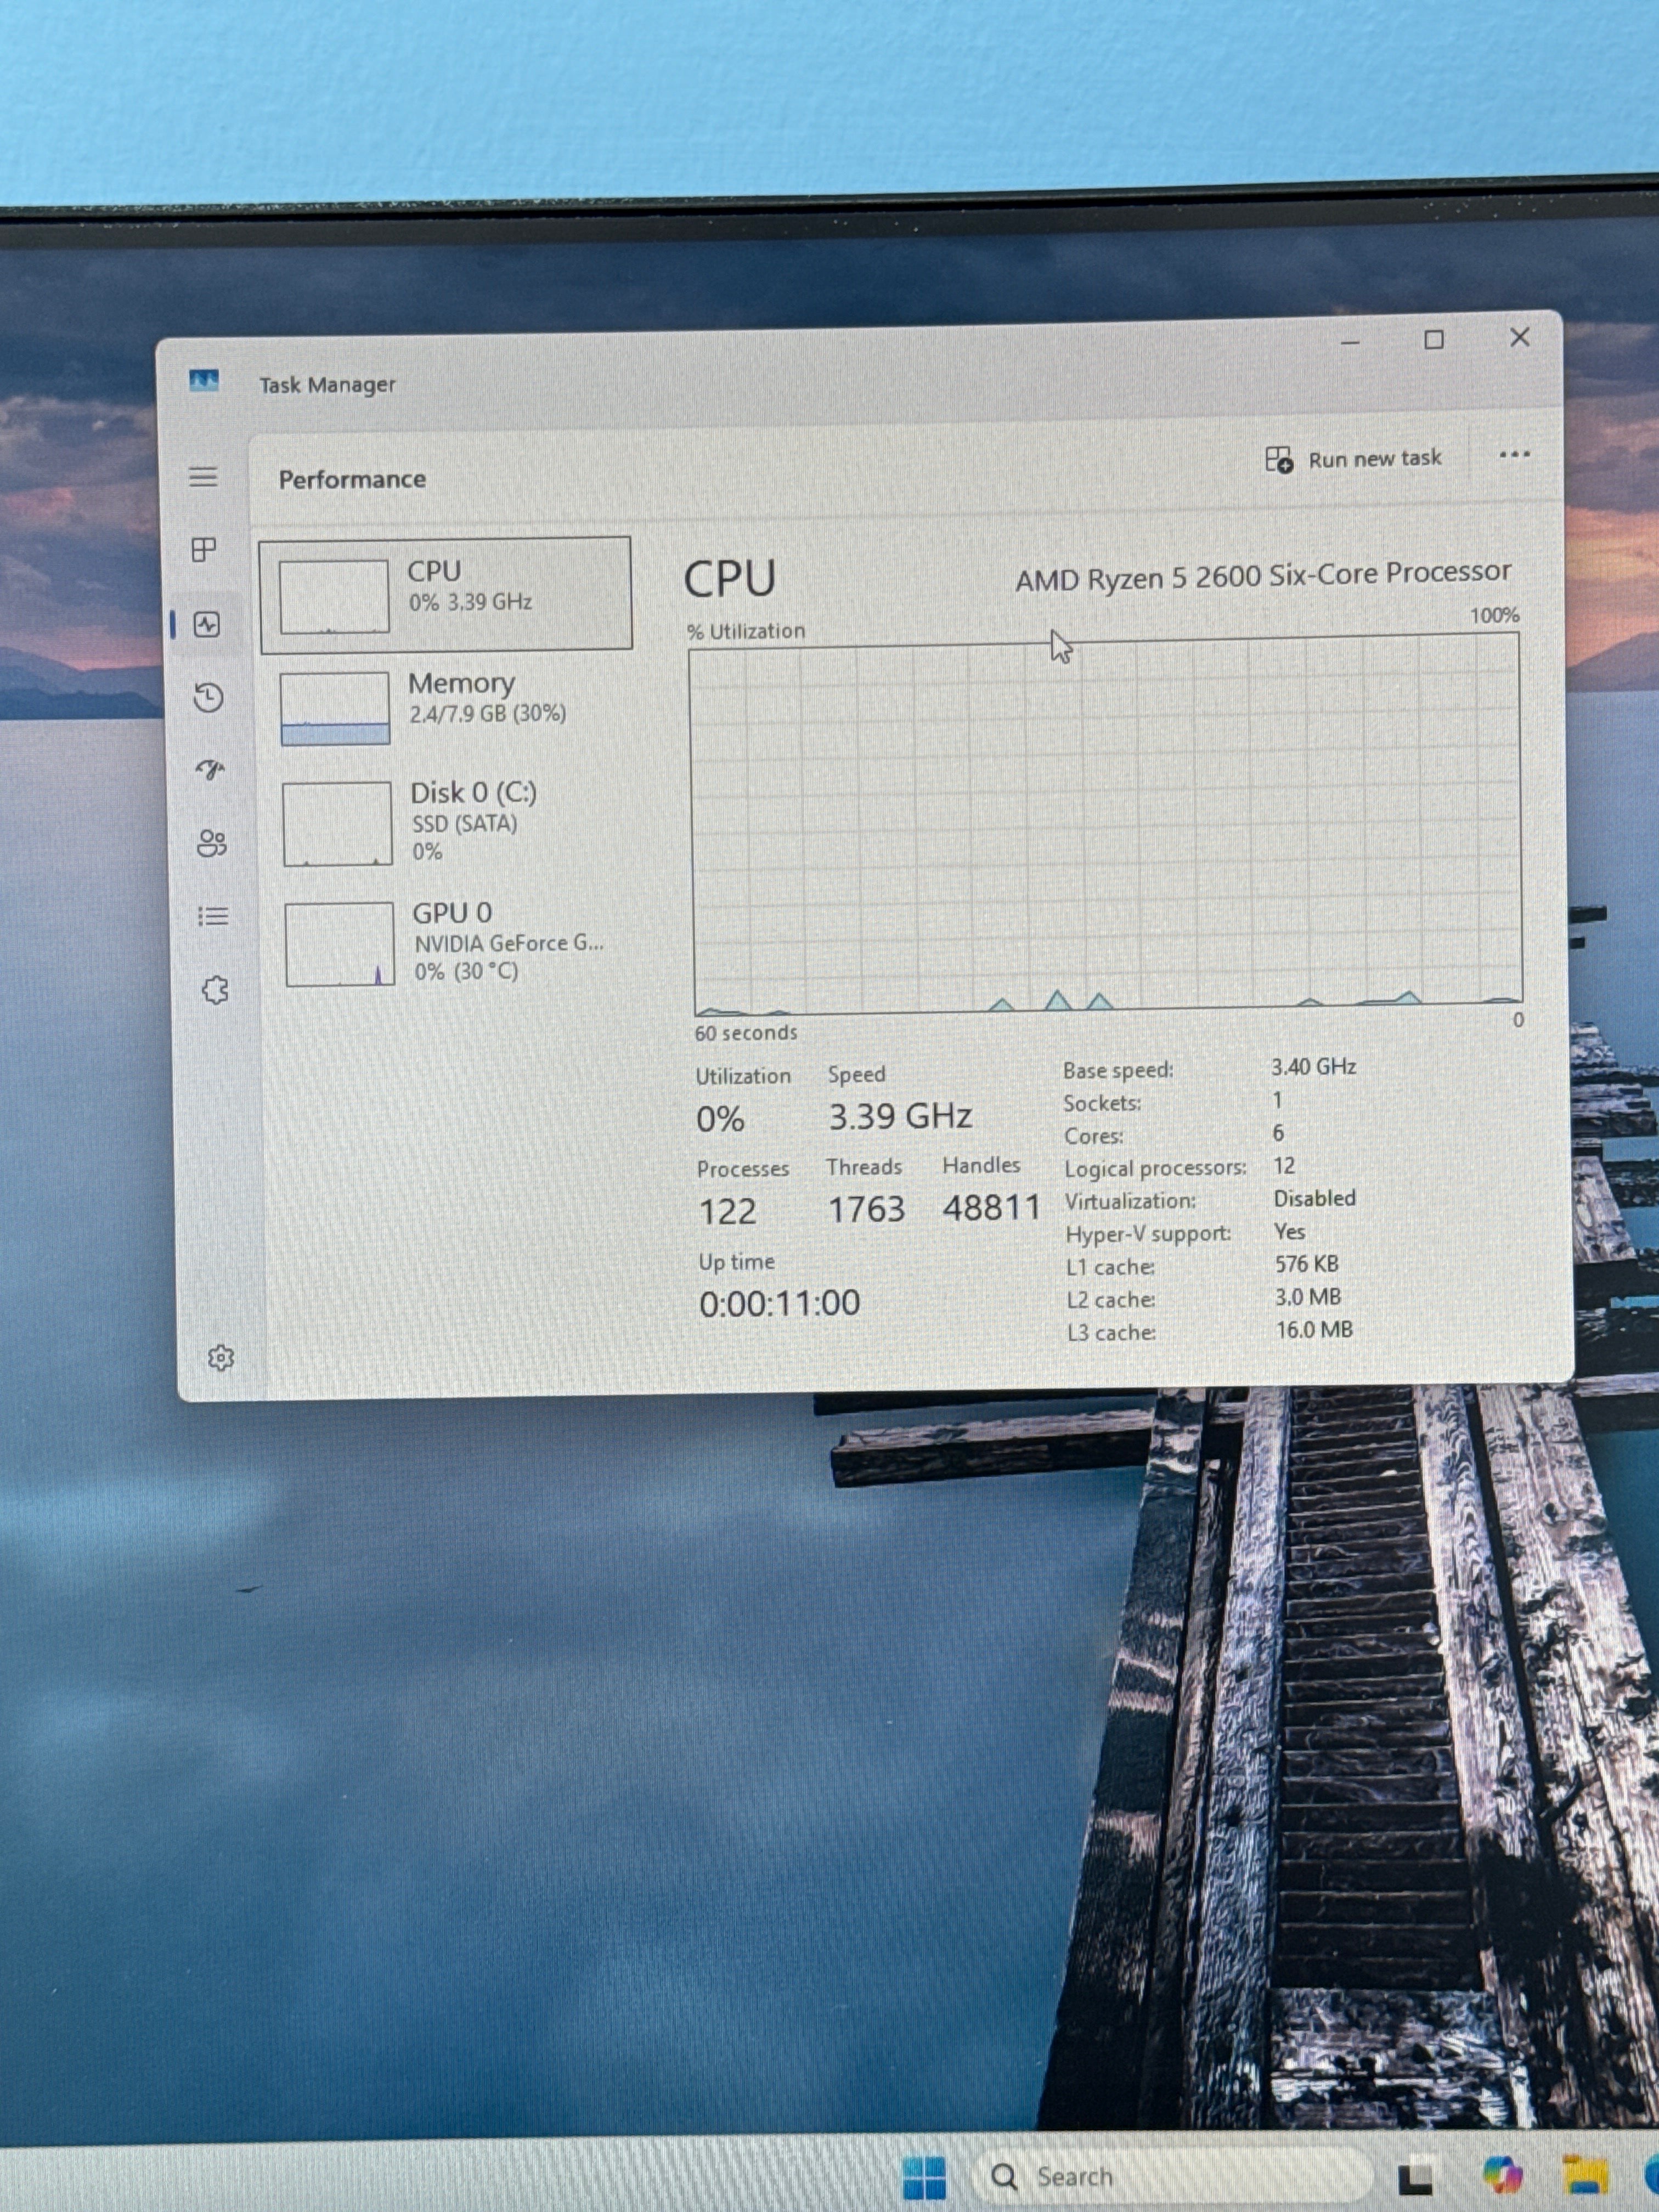Image resolution: width=1659 pixels, height=2212 pixels.
Task: Click the Memory mini graph thumbnail
Action: click(x=335, y=709)
